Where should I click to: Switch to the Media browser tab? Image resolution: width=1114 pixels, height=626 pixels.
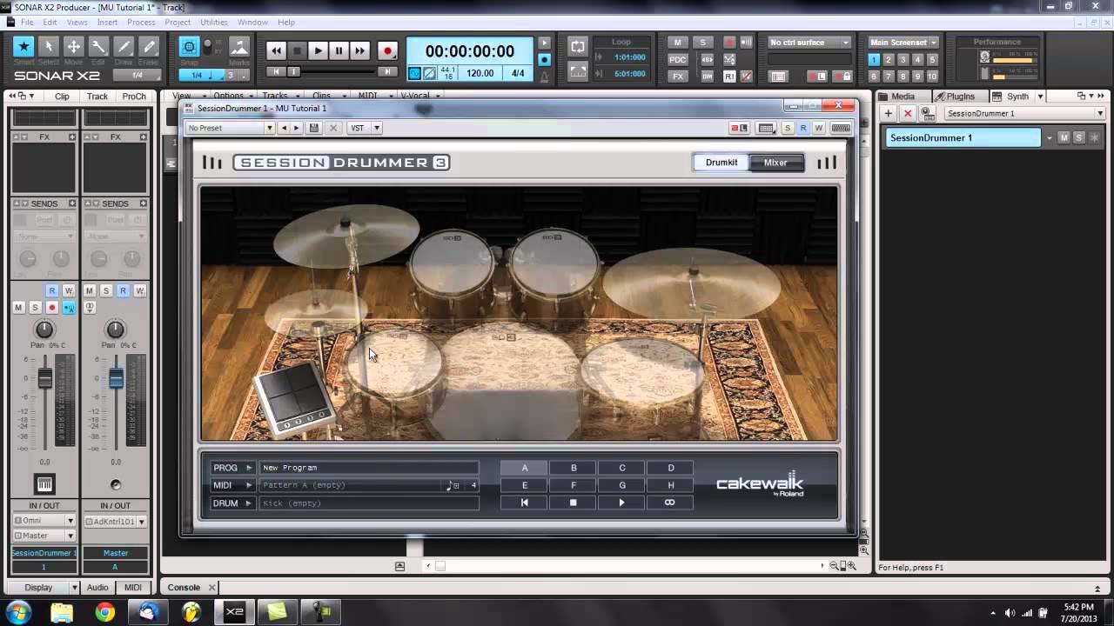tap(903, 97)
